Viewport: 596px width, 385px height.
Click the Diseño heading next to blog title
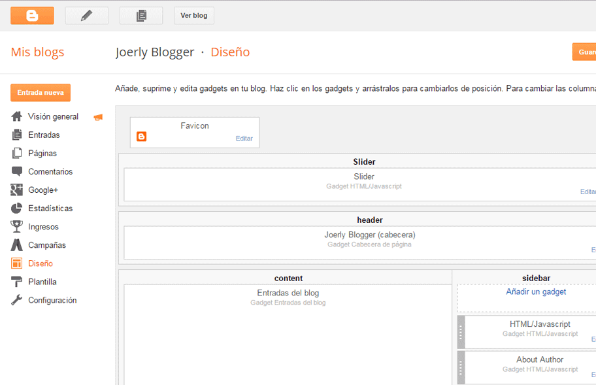(230, 52)
